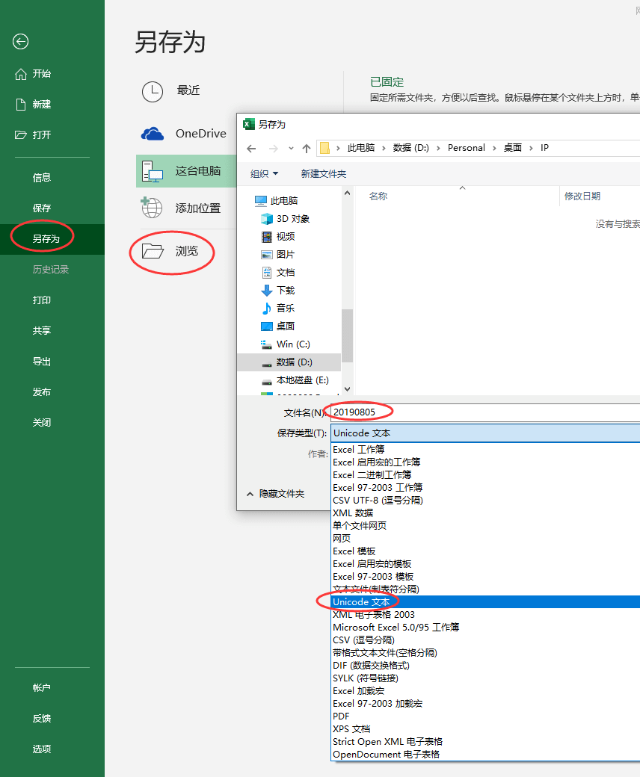Image resolution: width=640 pixels, height=777 pixels.
Task: Click the New Folder button
Action: tap(323, 174)
